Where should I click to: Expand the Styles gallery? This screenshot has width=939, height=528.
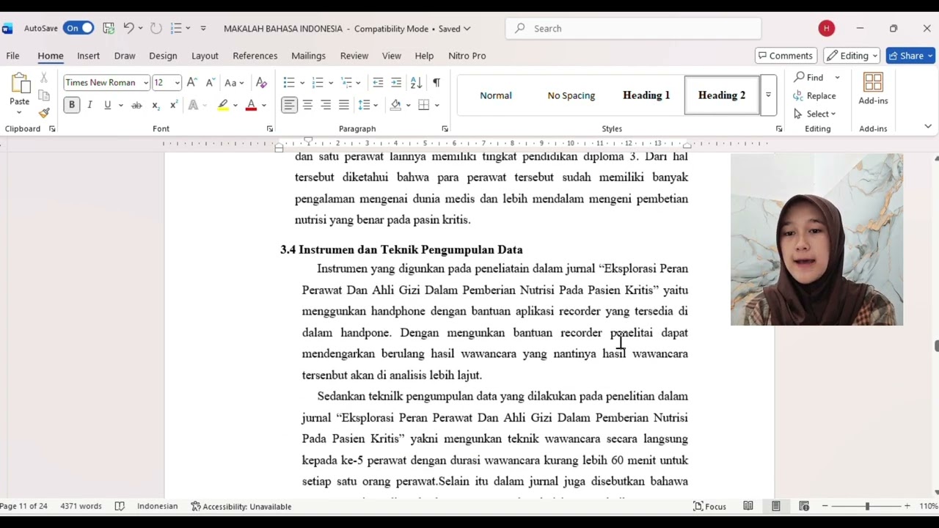pyautogui.click(x=768, y=95)
